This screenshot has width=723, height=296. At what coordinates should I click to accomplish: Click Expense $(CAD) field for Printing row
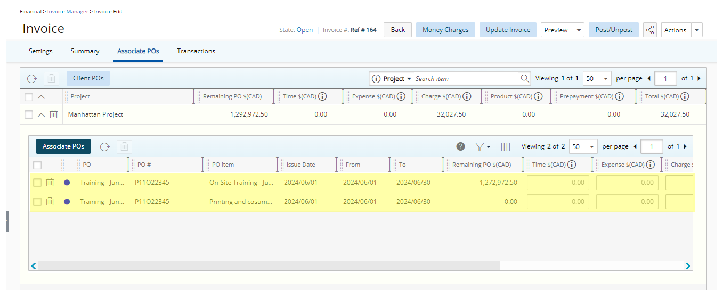pos(627,202)
